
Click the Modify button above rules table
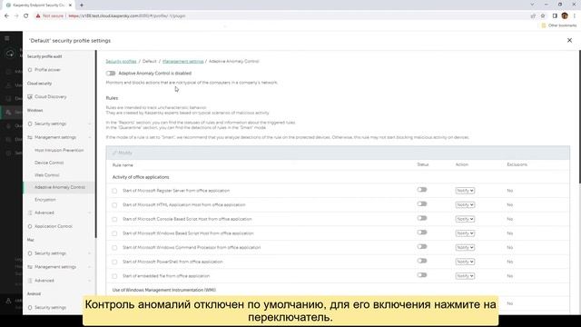(123, 153)
